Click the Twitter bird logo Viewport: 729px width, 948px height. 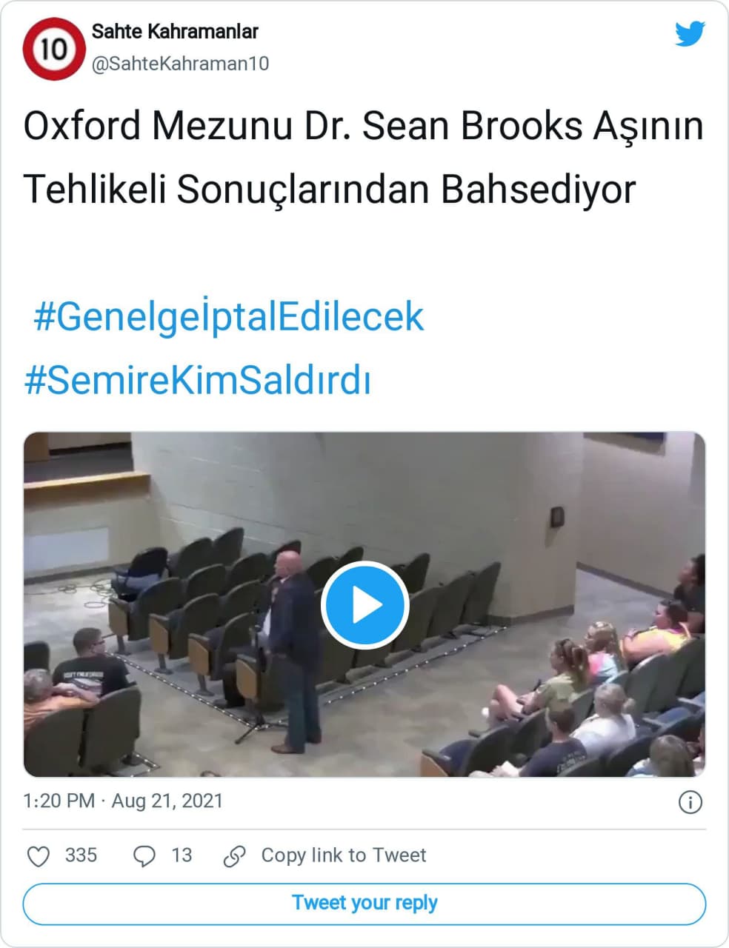(690, 34)
